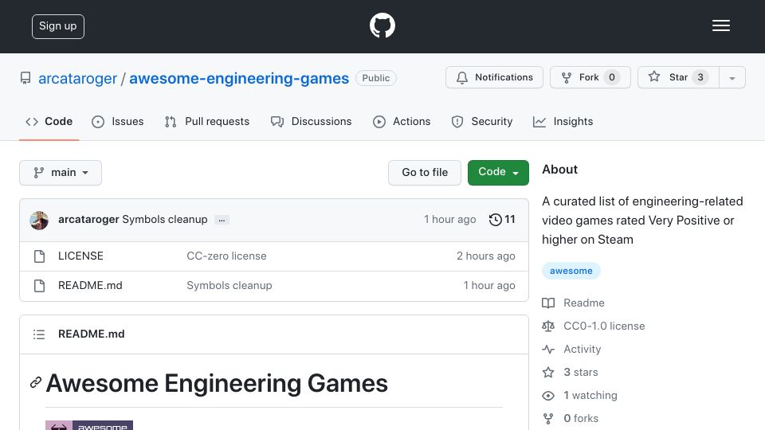This screenshot has height=430, width=765.
Task: Open the CC-zero license commit message
Action: (226, 256)
